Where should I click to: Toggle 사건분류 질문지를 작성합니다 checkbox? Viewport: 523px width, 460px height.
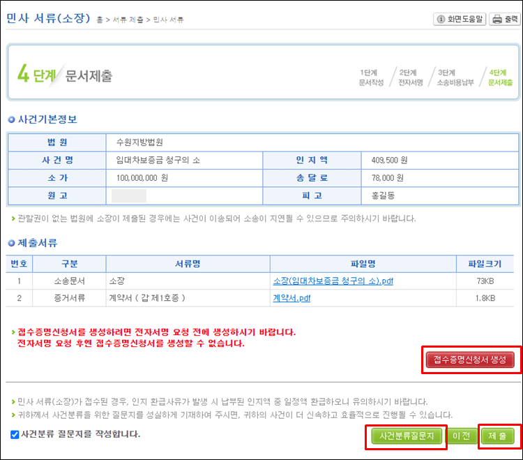click(x=15, y=434)
